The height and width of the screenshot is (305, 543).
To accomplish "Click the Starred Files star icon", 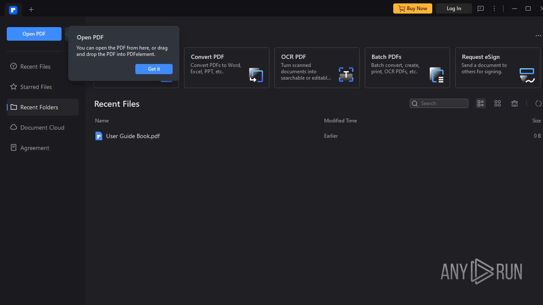I will click(x=14, y=87).
